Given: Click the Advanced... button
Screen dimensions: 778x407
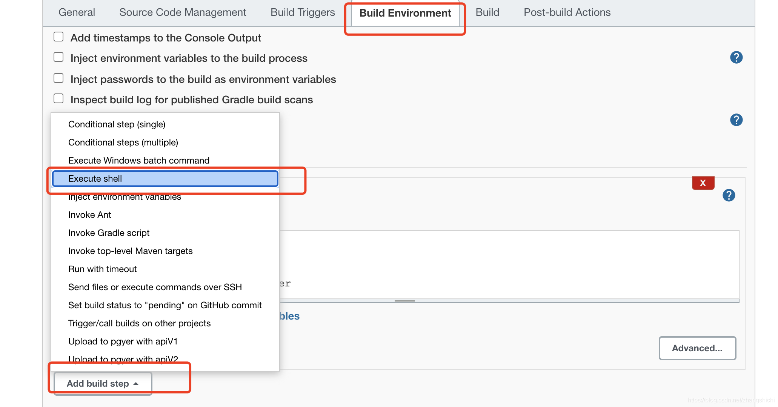Looking at the screenshot, I should click(697, 348).
